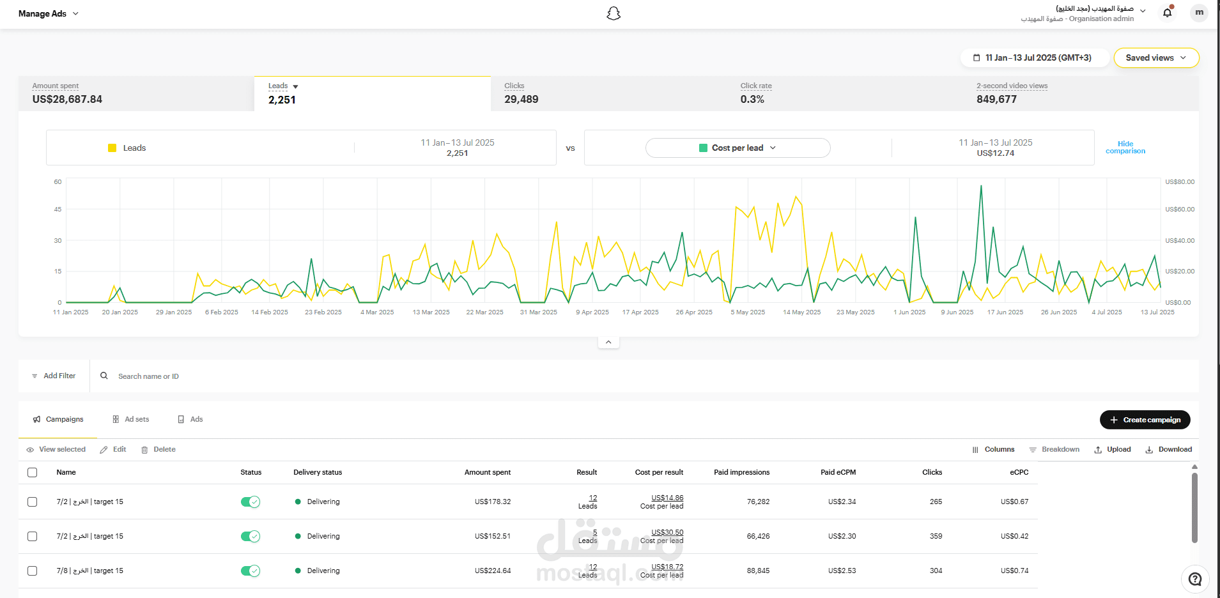Select the Amount spent metric tile
1220x598 pixels.
(x=136, y=94)
